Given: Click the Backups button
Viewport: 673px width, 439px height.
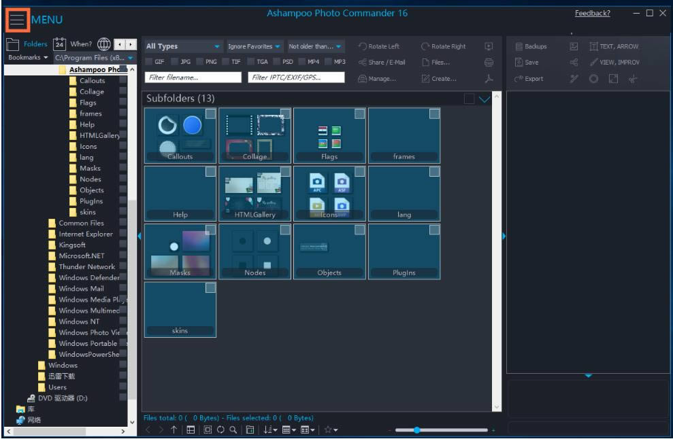Looking at the screenshot, I should [531, 46].
